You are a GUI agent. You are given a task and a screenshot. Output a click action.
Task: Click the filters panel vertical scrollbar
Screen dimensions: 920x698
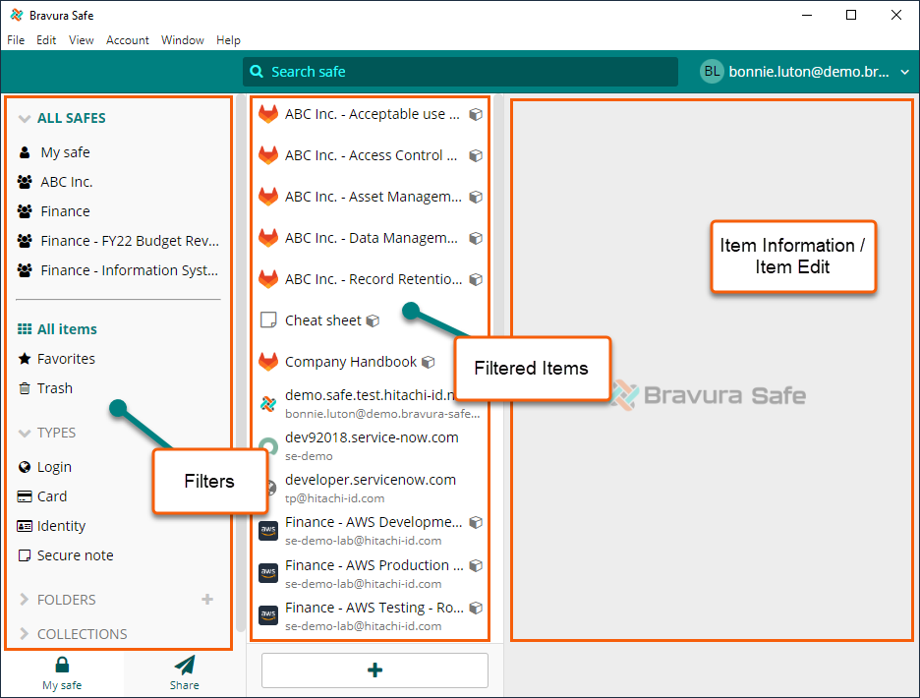click(241, 364)
